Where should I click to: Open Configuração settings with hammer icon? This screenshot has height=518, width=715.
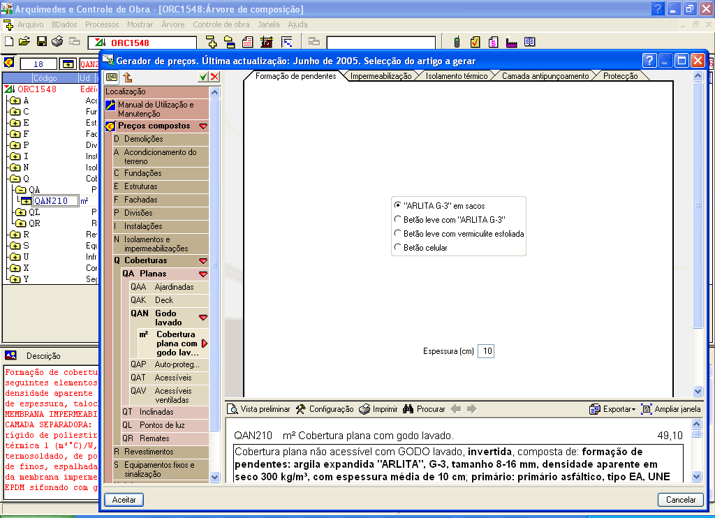click(301, 409)
